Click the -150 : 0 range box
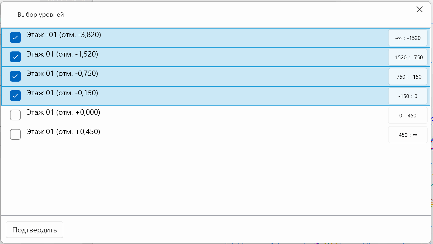This screenshot has width=433, height=244. (x=408, y=96)
